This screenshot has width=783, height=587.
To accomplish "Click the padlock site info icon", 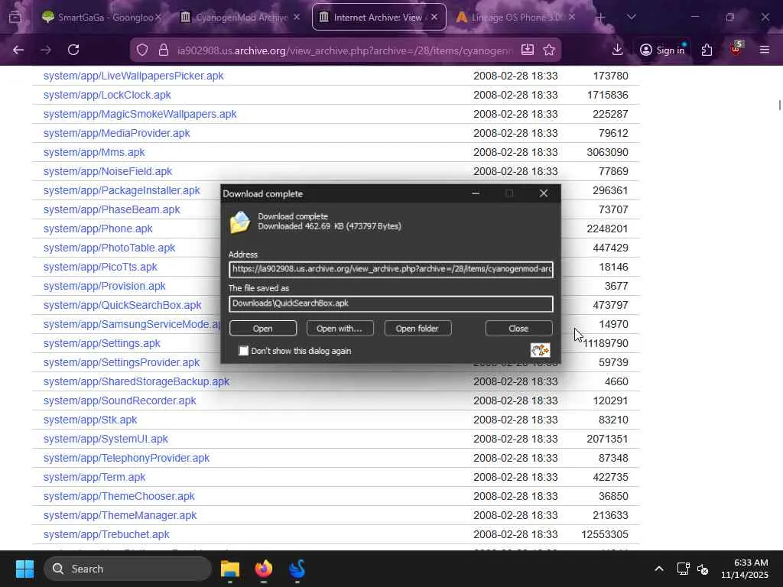I will (164, 50).
